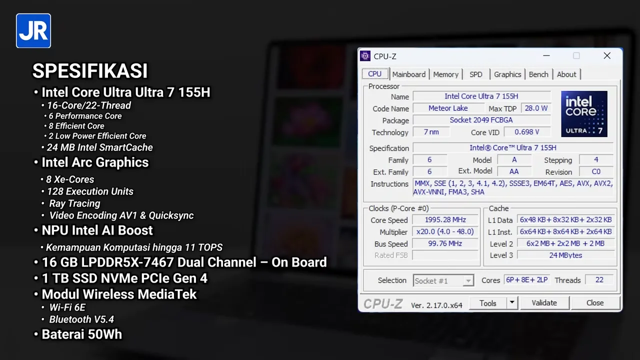Click the processor Name field
The image size is (640, 360).
click(x=481, y=96)
